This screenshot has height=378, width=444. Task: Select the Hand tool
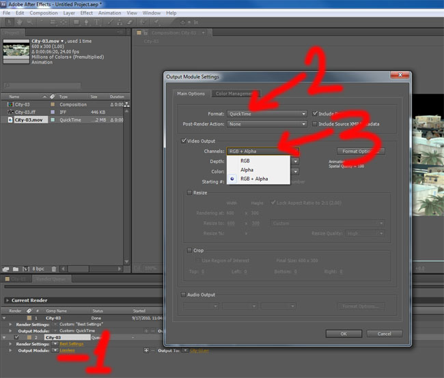(19, 22)
